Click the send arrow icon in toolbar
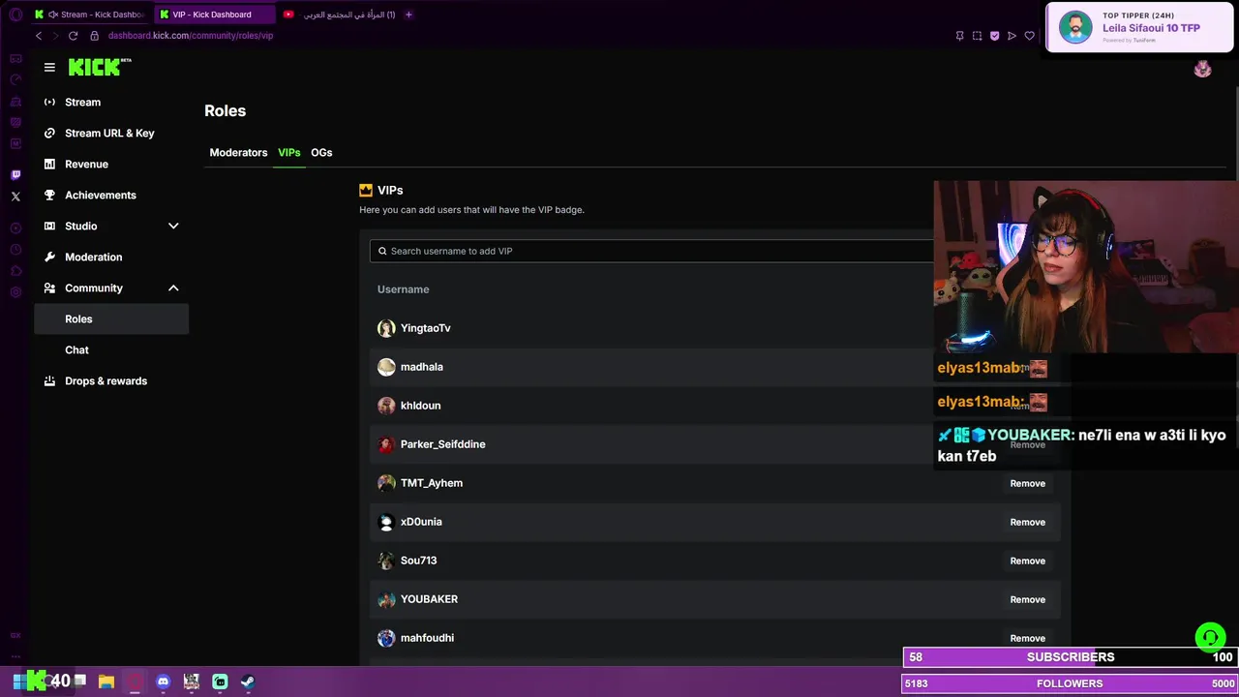Screen dimensions: 1239x697 [1012, 36]
